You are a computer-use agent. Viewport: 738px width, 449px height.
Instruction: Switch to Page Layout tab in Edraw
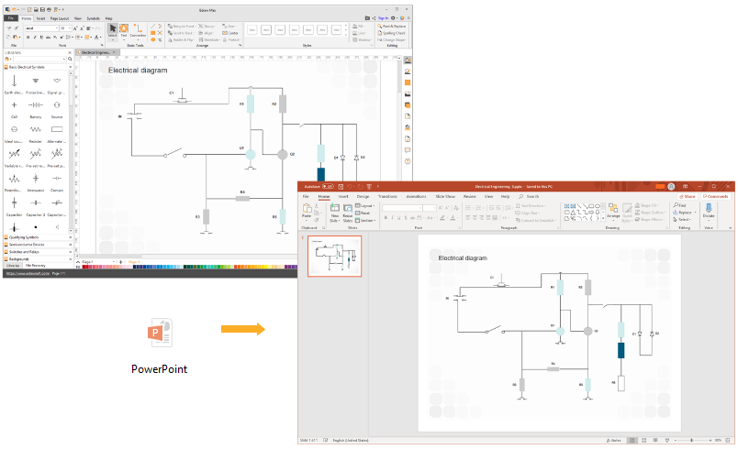60,18
